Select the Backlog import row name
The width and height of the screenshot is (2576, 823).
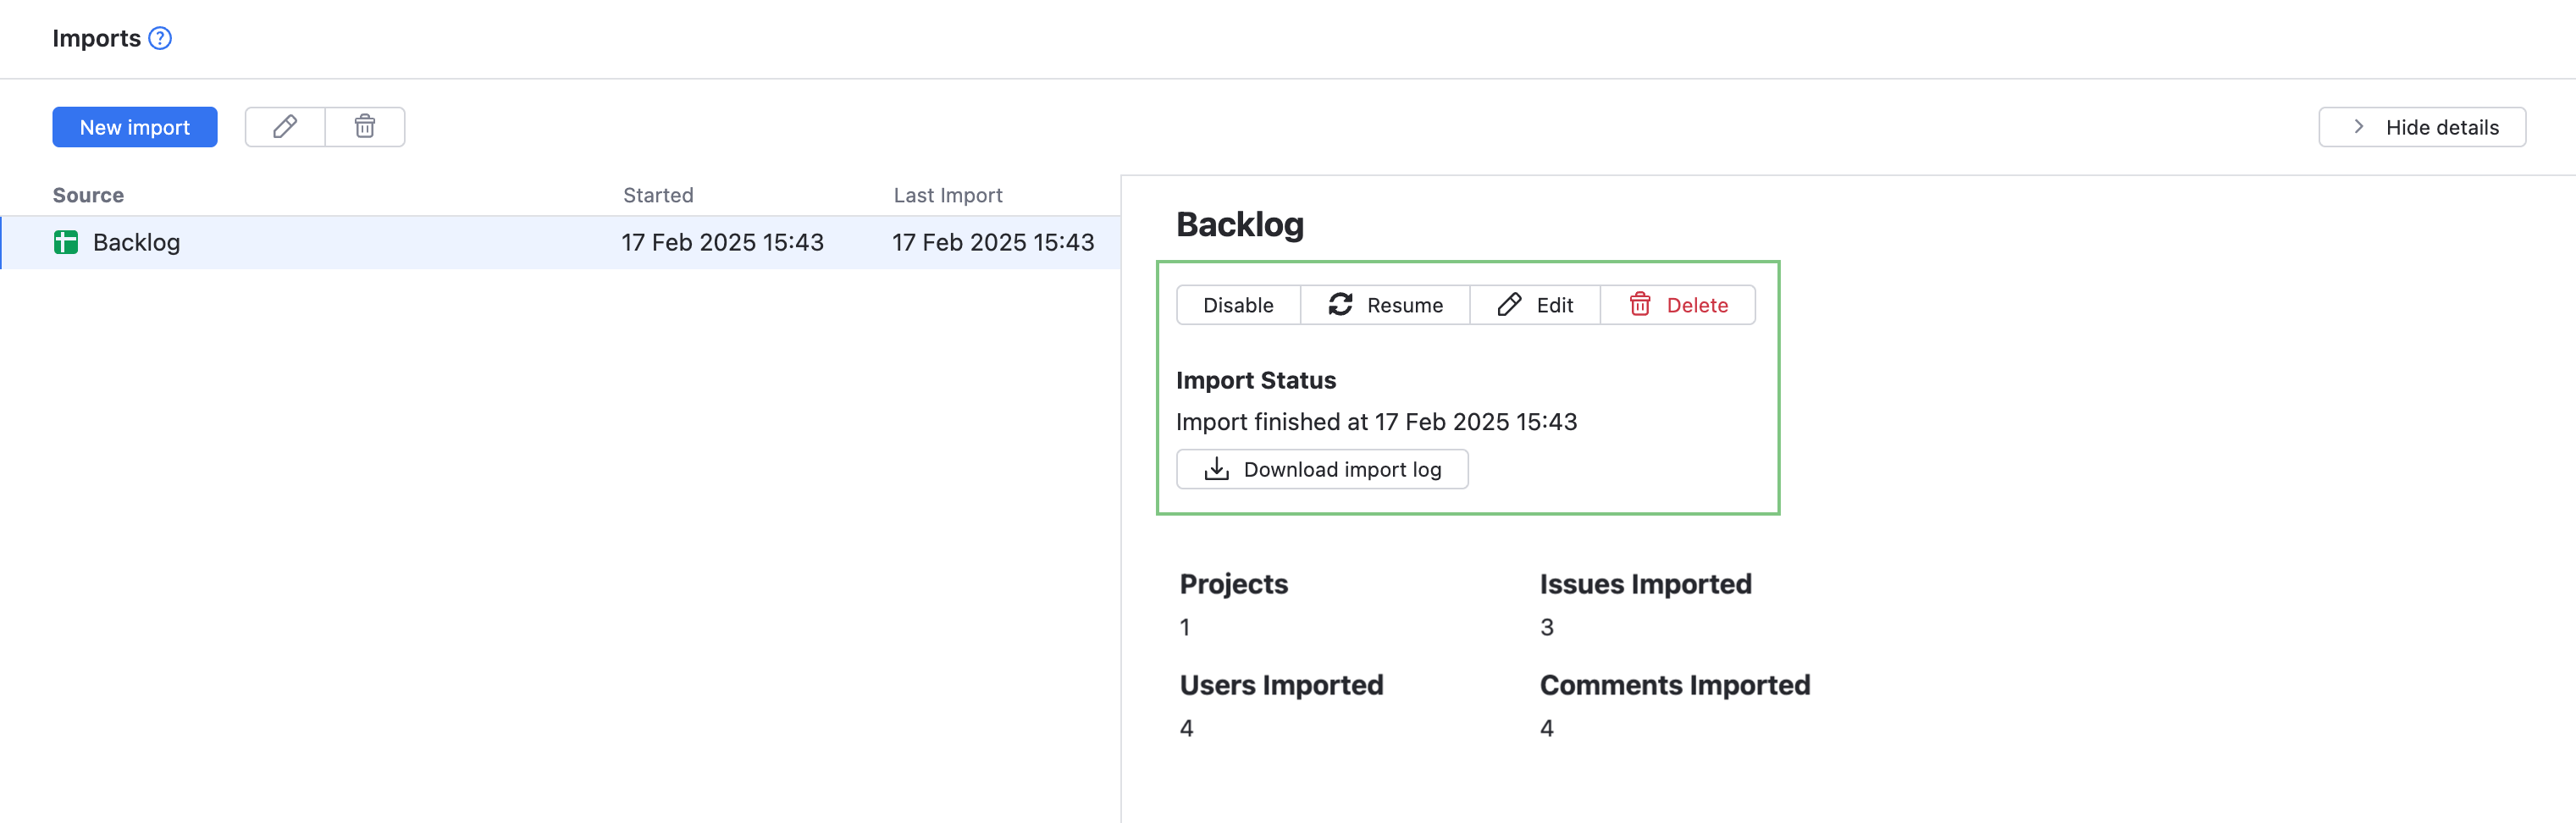click(x=136, y=242)
